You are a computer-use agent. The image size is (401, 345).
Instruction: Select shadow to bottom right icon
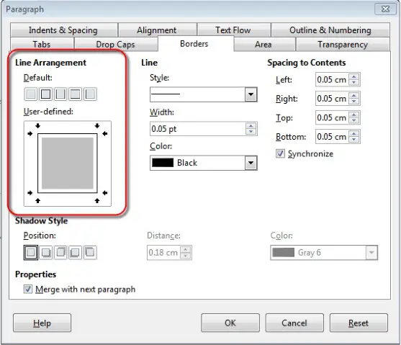(46, 253)
